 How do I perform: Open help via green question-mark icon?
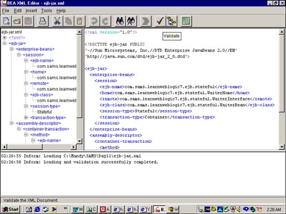tap(186, 21)
